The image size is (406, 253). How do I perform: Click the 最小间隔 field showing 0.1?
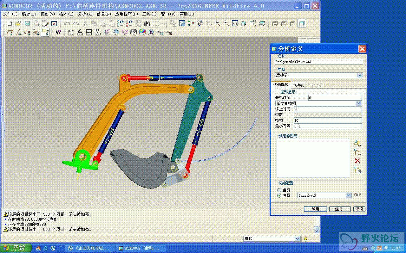pos(328,126)
